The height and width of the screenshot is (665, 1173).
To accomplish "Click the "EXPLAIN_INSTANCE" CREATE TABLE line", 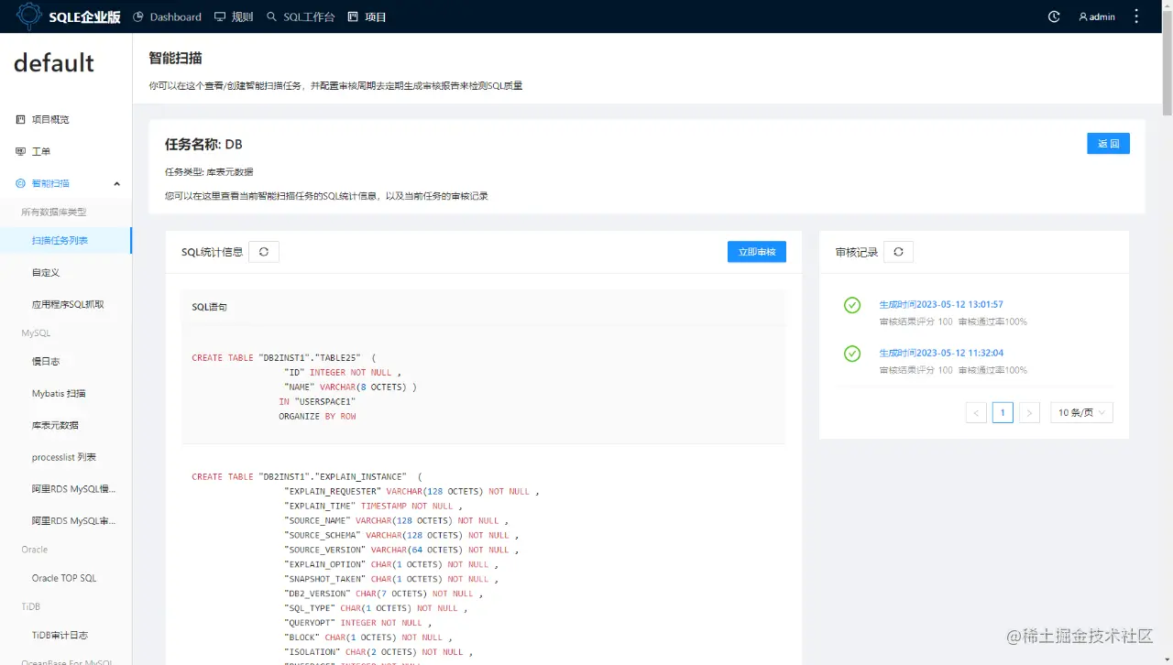I will (x=307, y=477).
